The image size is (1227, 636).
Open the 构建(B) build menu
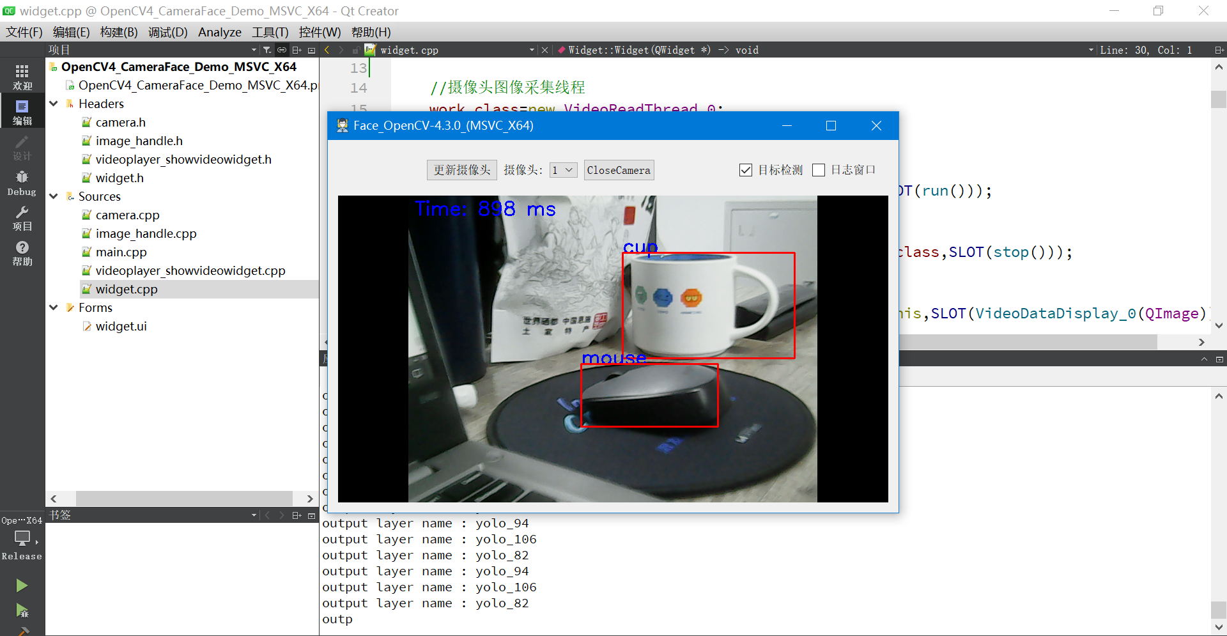click(119, 32)
